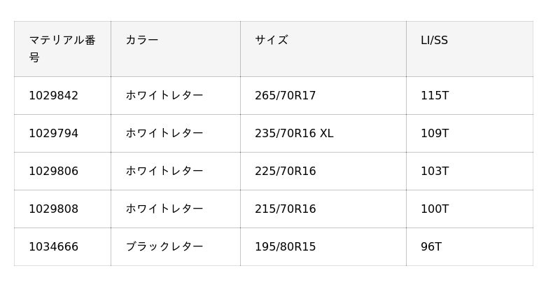Click the サイズ column header
Screen dimensions: 560x287
coord(272,41)
